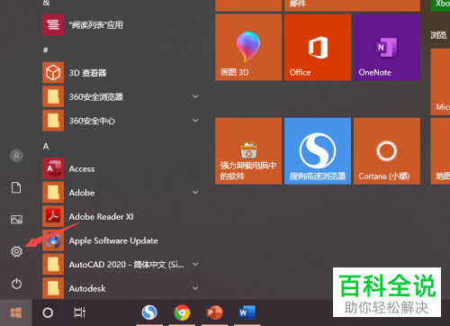This screenshot has height=326, width=450.
Task: Open the Autodesk folder icon
Action: [53, 288]
